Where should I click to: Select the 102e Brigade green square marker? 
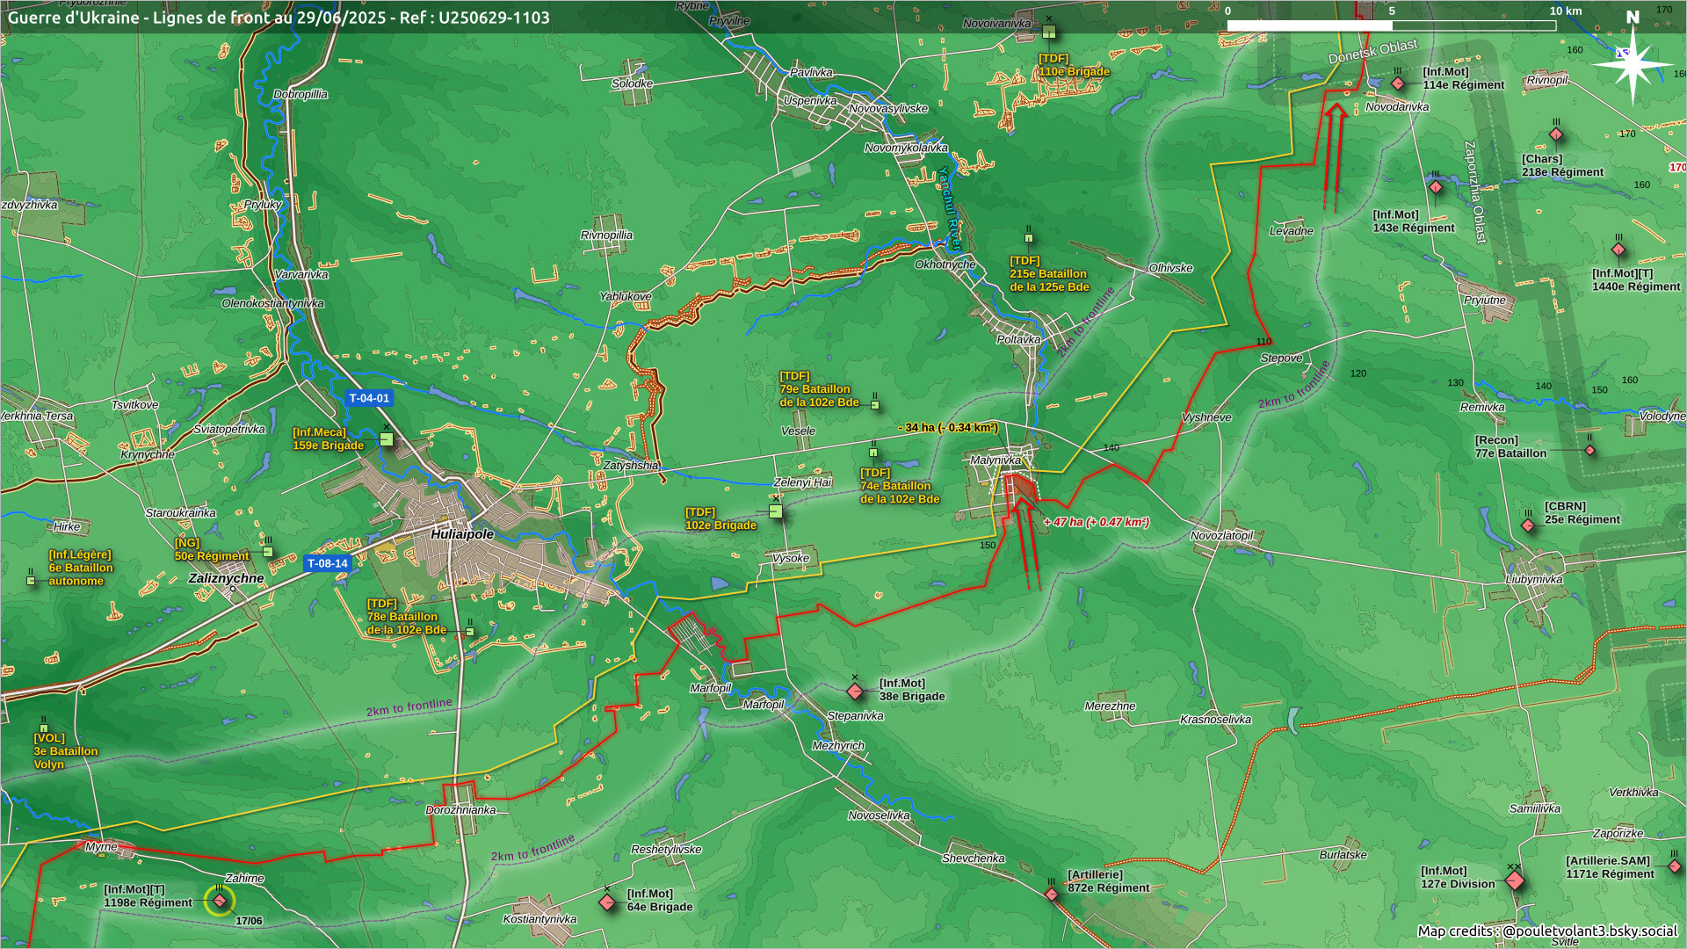(x=776, y=511)
